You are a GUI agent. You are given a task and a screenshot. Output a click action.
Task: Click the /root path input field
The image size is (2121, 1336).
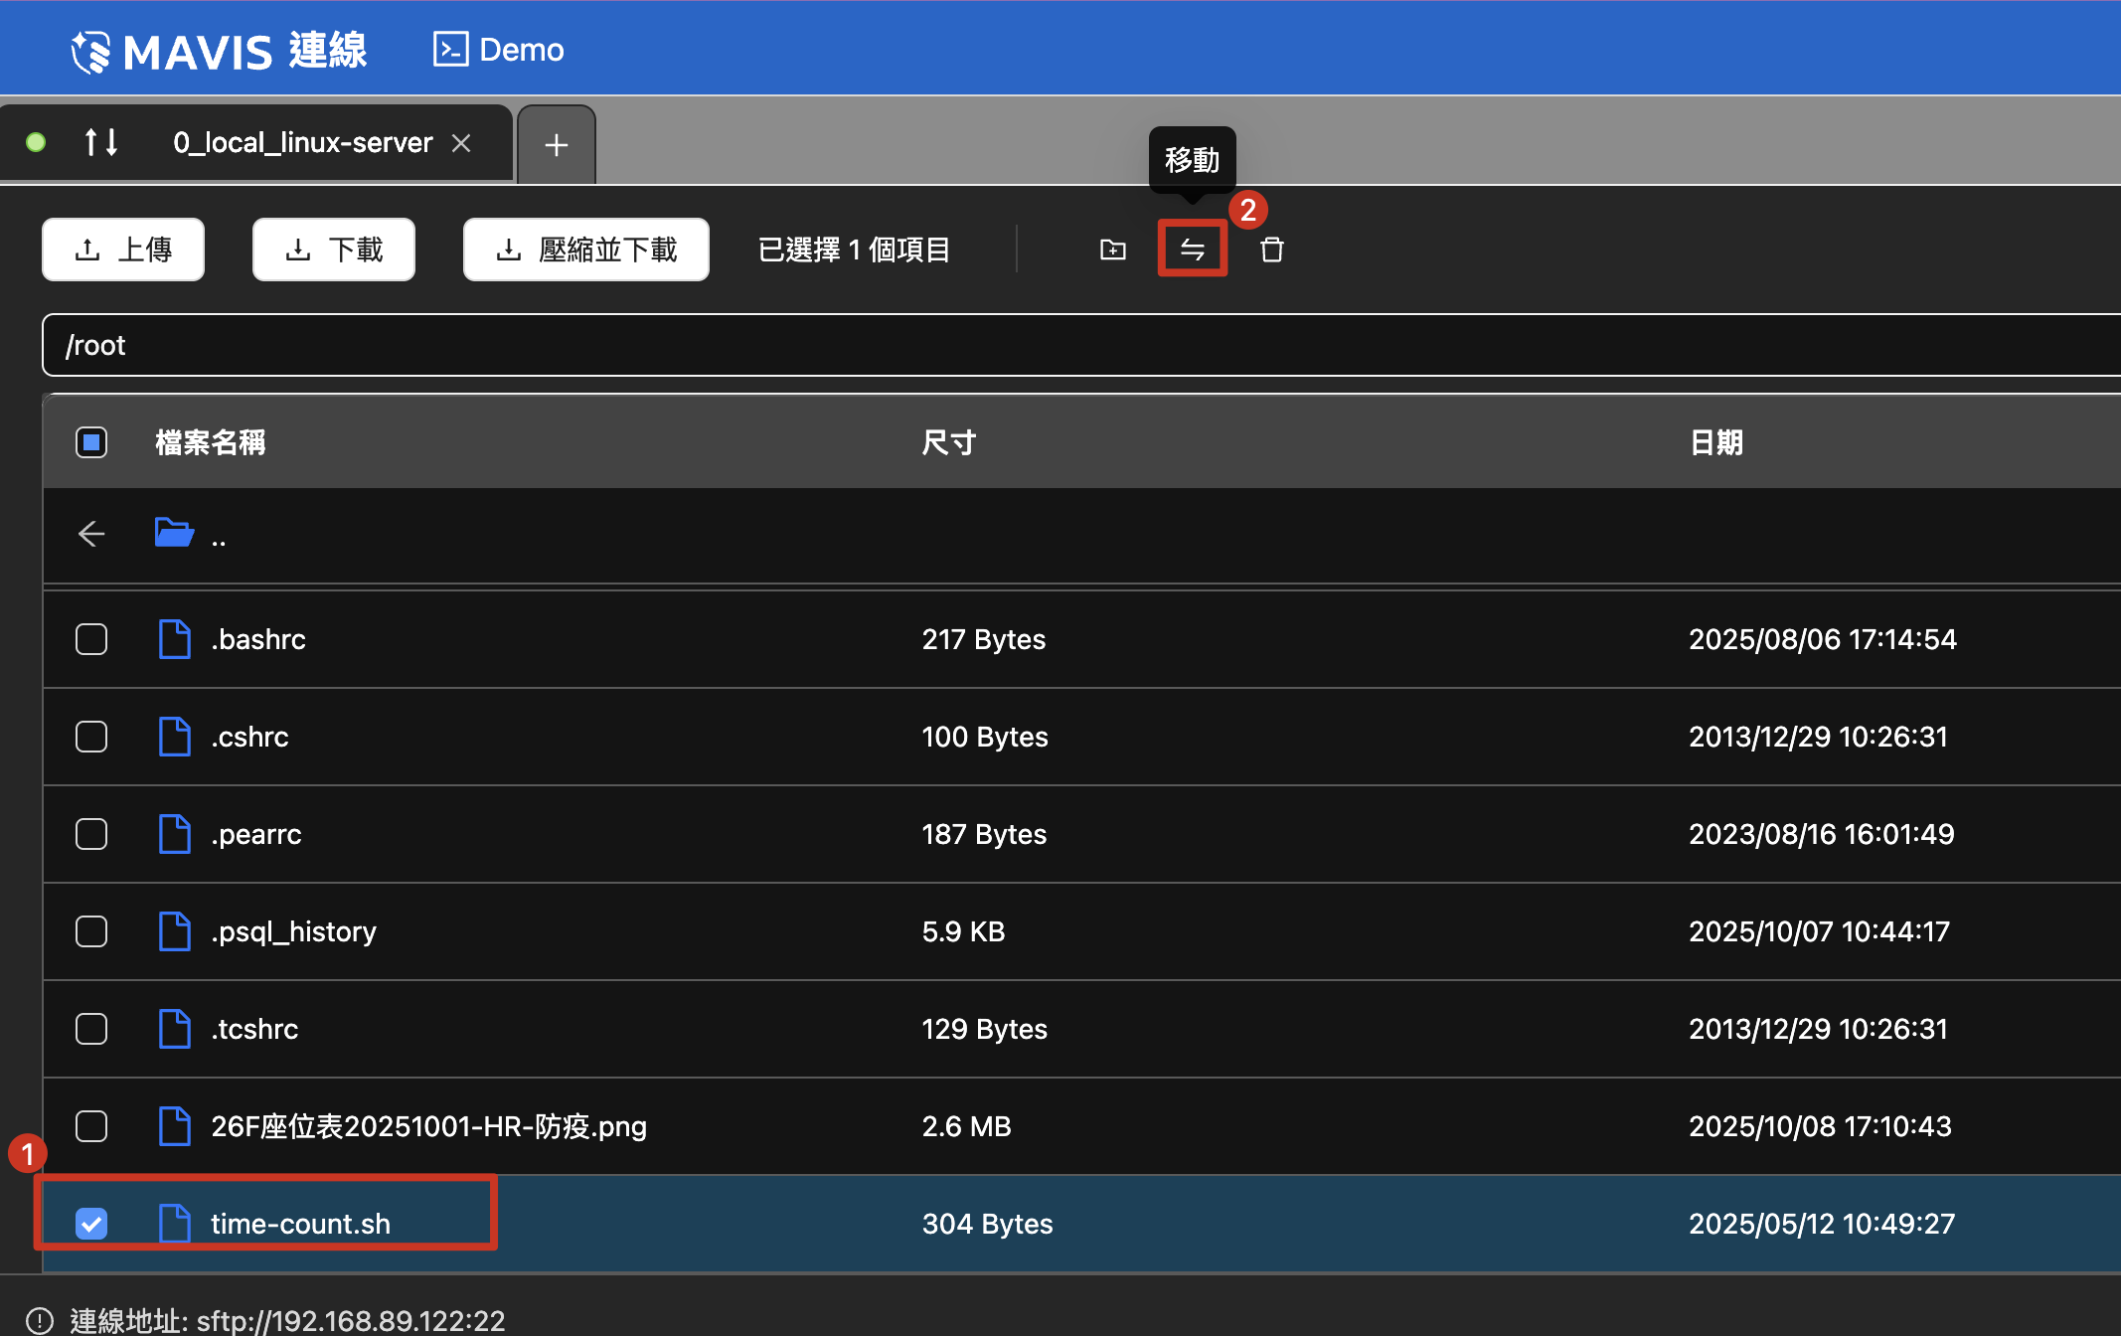pyautogui.click(x=994, y=345)
